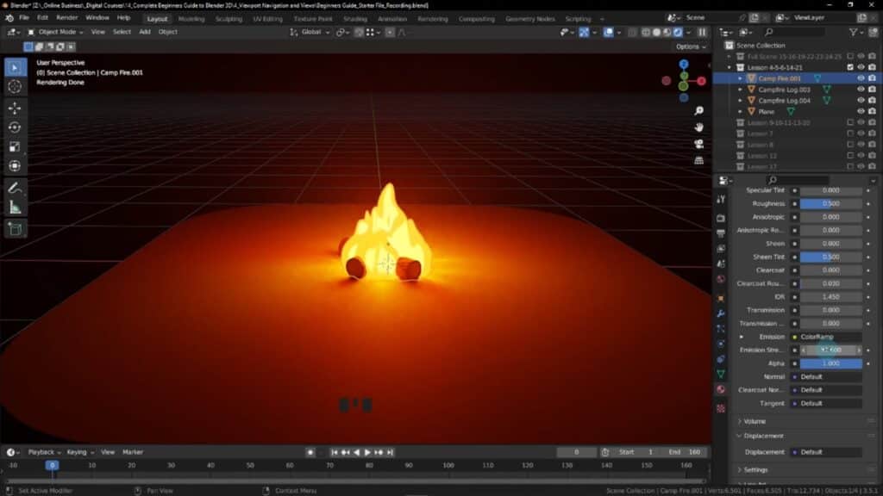Image resolution: width=883 pixels, height=496 pixels.
Task: Activate the Scale tool
Action: 16,146
